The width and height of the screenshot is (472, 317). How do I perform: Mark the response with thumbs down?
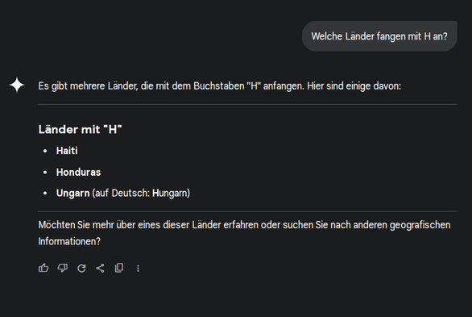pos(62,268)
